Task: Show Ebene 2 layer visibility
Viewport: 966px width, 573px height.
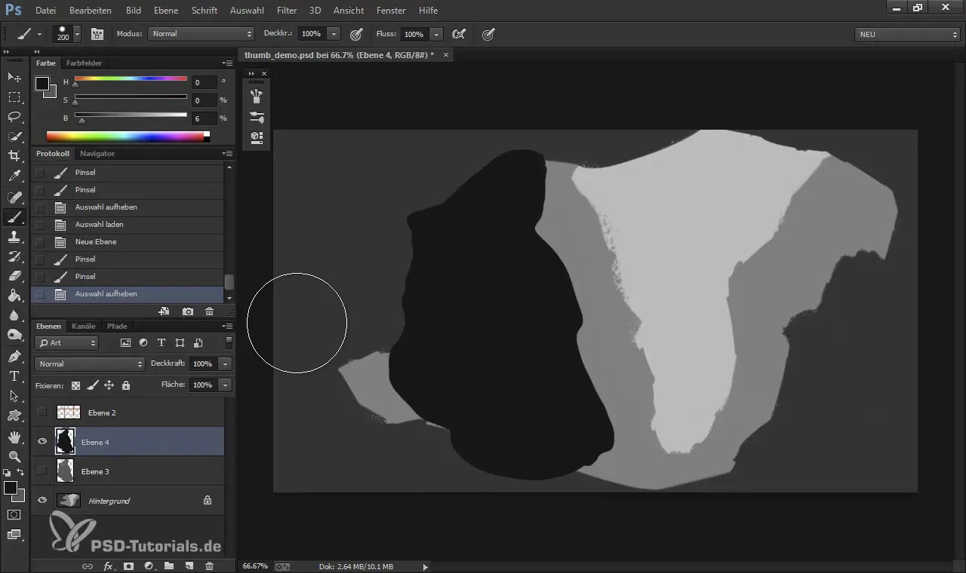Action: click(42, 412)
